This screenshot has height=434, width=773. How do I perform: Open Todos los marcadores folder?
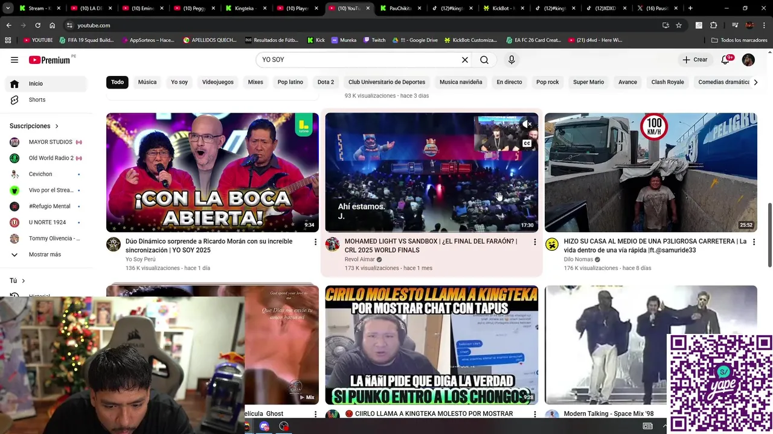click(x=739, y=40)
